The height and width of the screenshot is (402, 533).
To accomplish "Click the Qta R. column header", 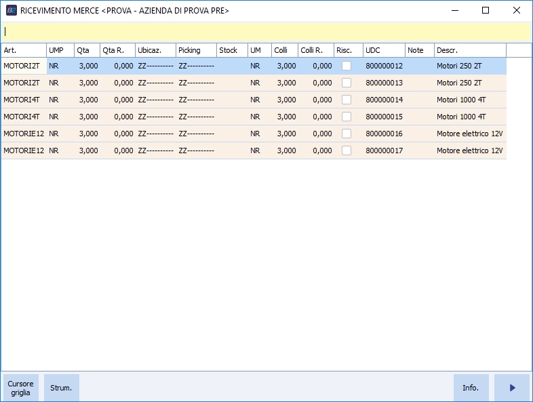I will point(117,50).
